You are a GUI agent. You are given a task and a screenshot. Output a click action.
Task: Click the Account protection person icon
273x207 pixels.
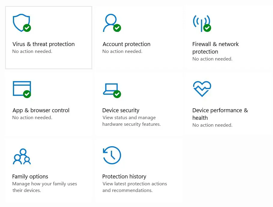point(112,23)
